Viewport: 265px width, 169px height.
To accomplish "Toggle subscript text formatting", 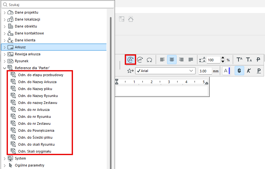I will tap(249, 60).
